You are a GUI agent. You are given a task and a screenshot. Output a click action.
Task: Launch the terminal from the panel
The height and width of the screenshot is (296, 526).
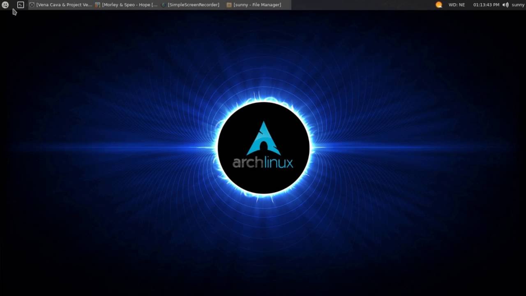[x=21, y=5]
